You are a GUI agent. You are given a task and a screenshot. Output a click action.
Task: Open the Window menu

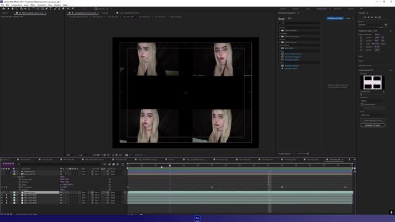(x=57, y=5)
